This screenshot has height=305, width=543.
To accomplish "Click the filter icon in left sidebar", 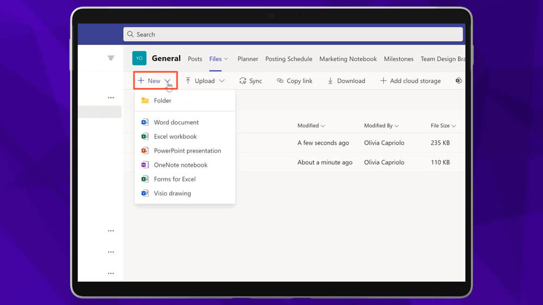I will 111,58.
